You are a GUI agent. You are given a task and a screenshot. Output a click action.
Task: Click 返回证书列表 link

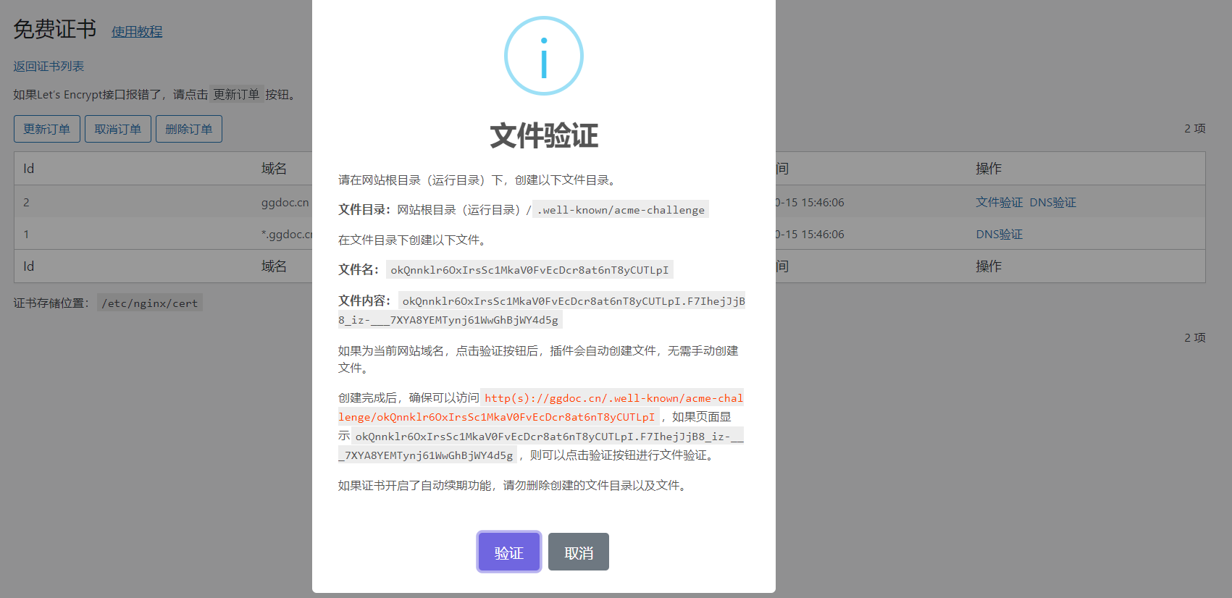[x=49, y=66]
